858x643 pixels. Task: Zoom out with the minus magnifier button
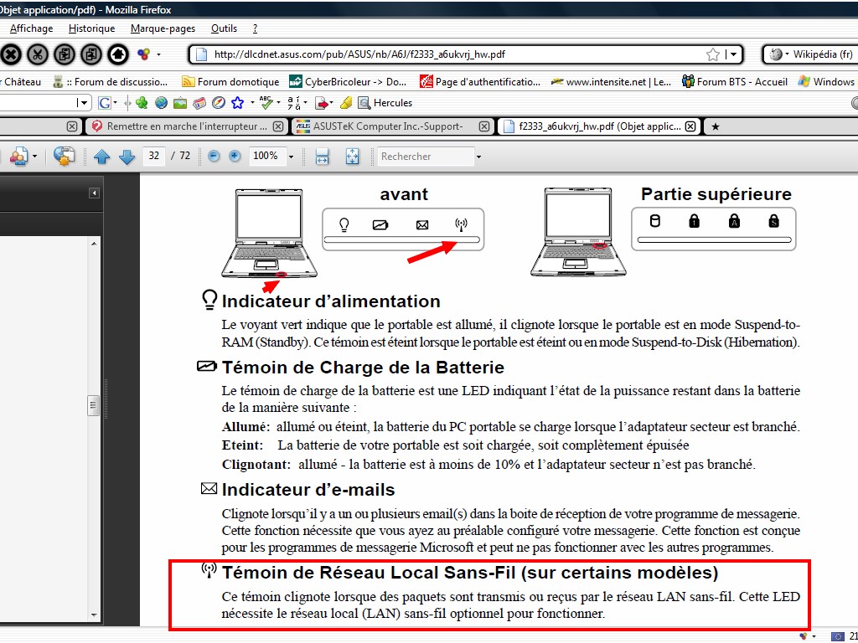coord(214,157)
